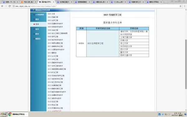
Task: Open 0806 冶金工程 link
Action: 53,30
